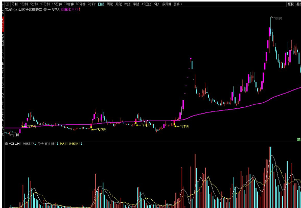The width and height of the screenshot is (301, 208).
Task: Open the 多周期 multi-period view
Action: 166,4
